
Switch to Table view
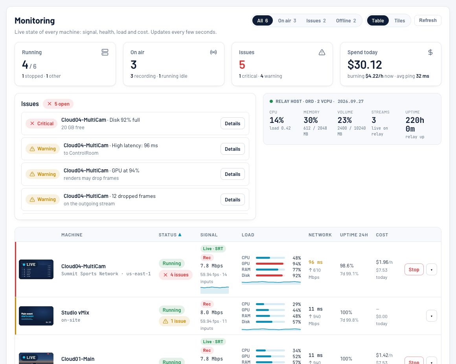point(378,21)
